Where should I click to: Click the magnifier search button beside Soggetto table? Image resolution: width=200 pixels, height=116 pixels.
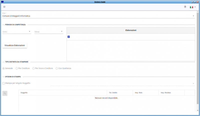pyautogui.click(x=5, y=93)
